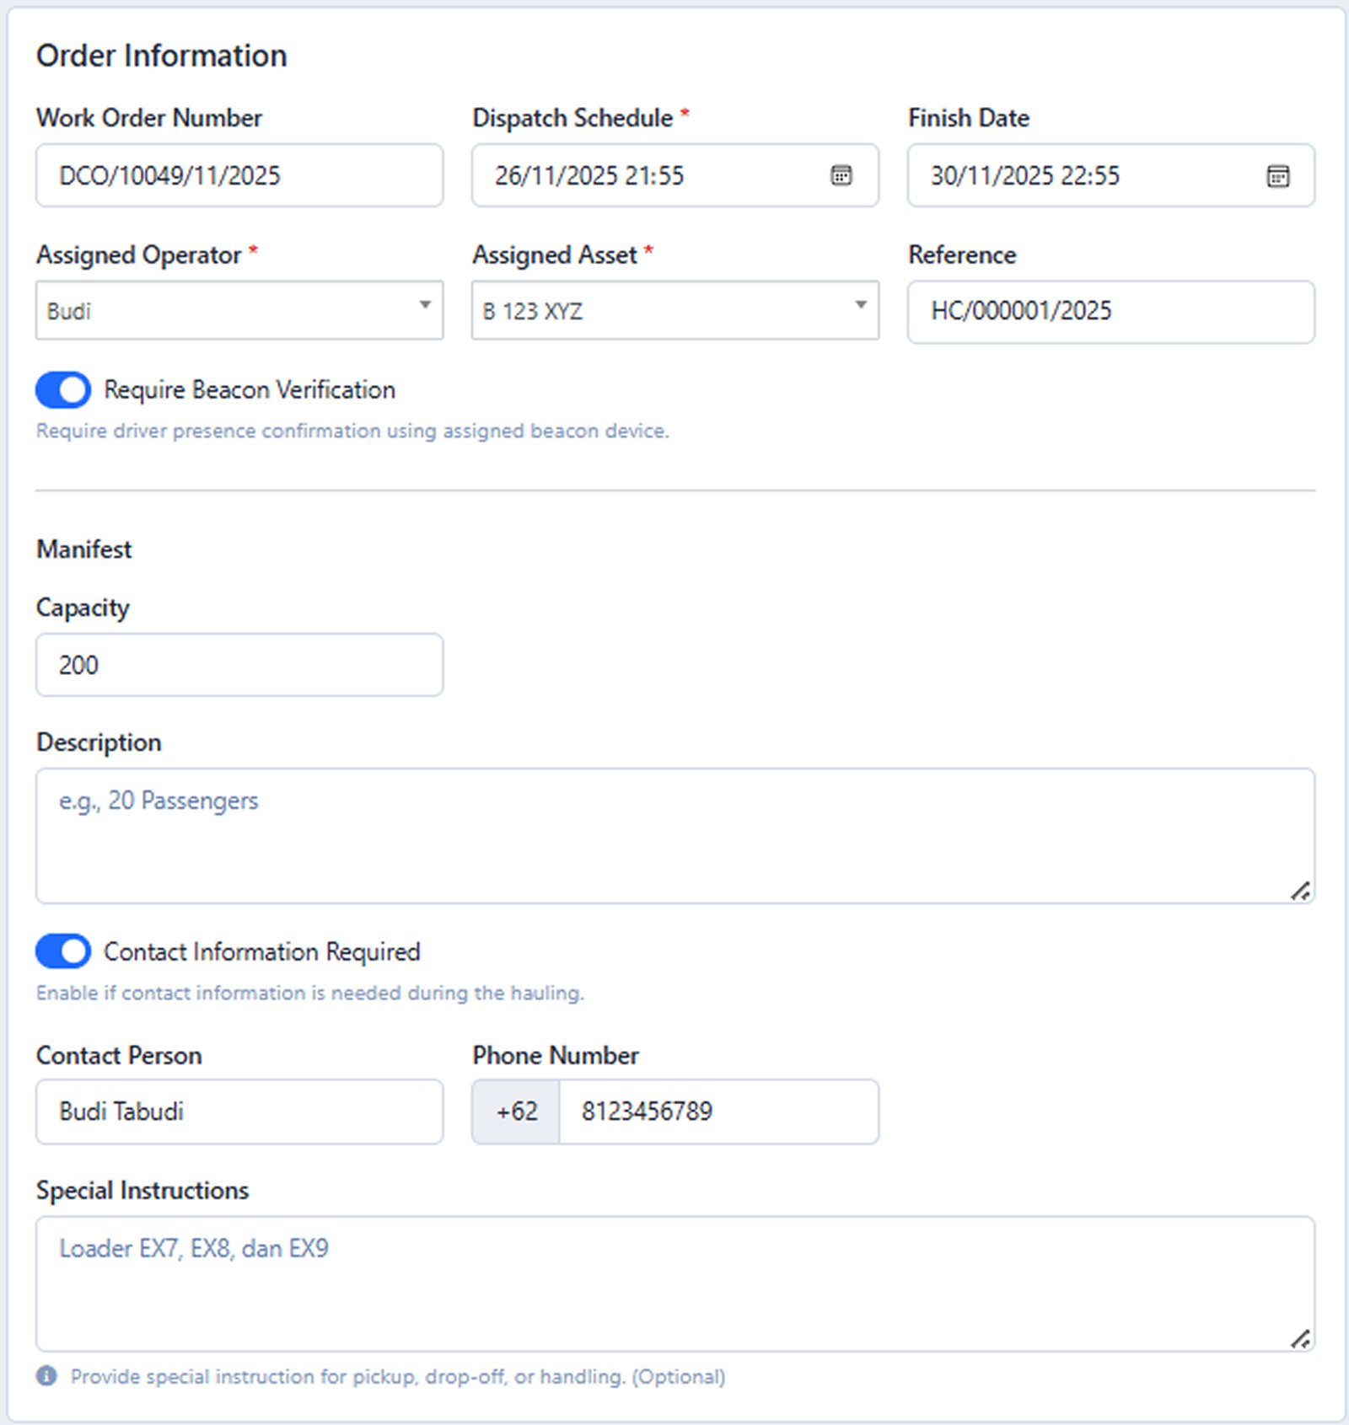This screenshot has height=1425, width=1349.
Task: Click the +62 country code prefix
Action: (516, 1112)
